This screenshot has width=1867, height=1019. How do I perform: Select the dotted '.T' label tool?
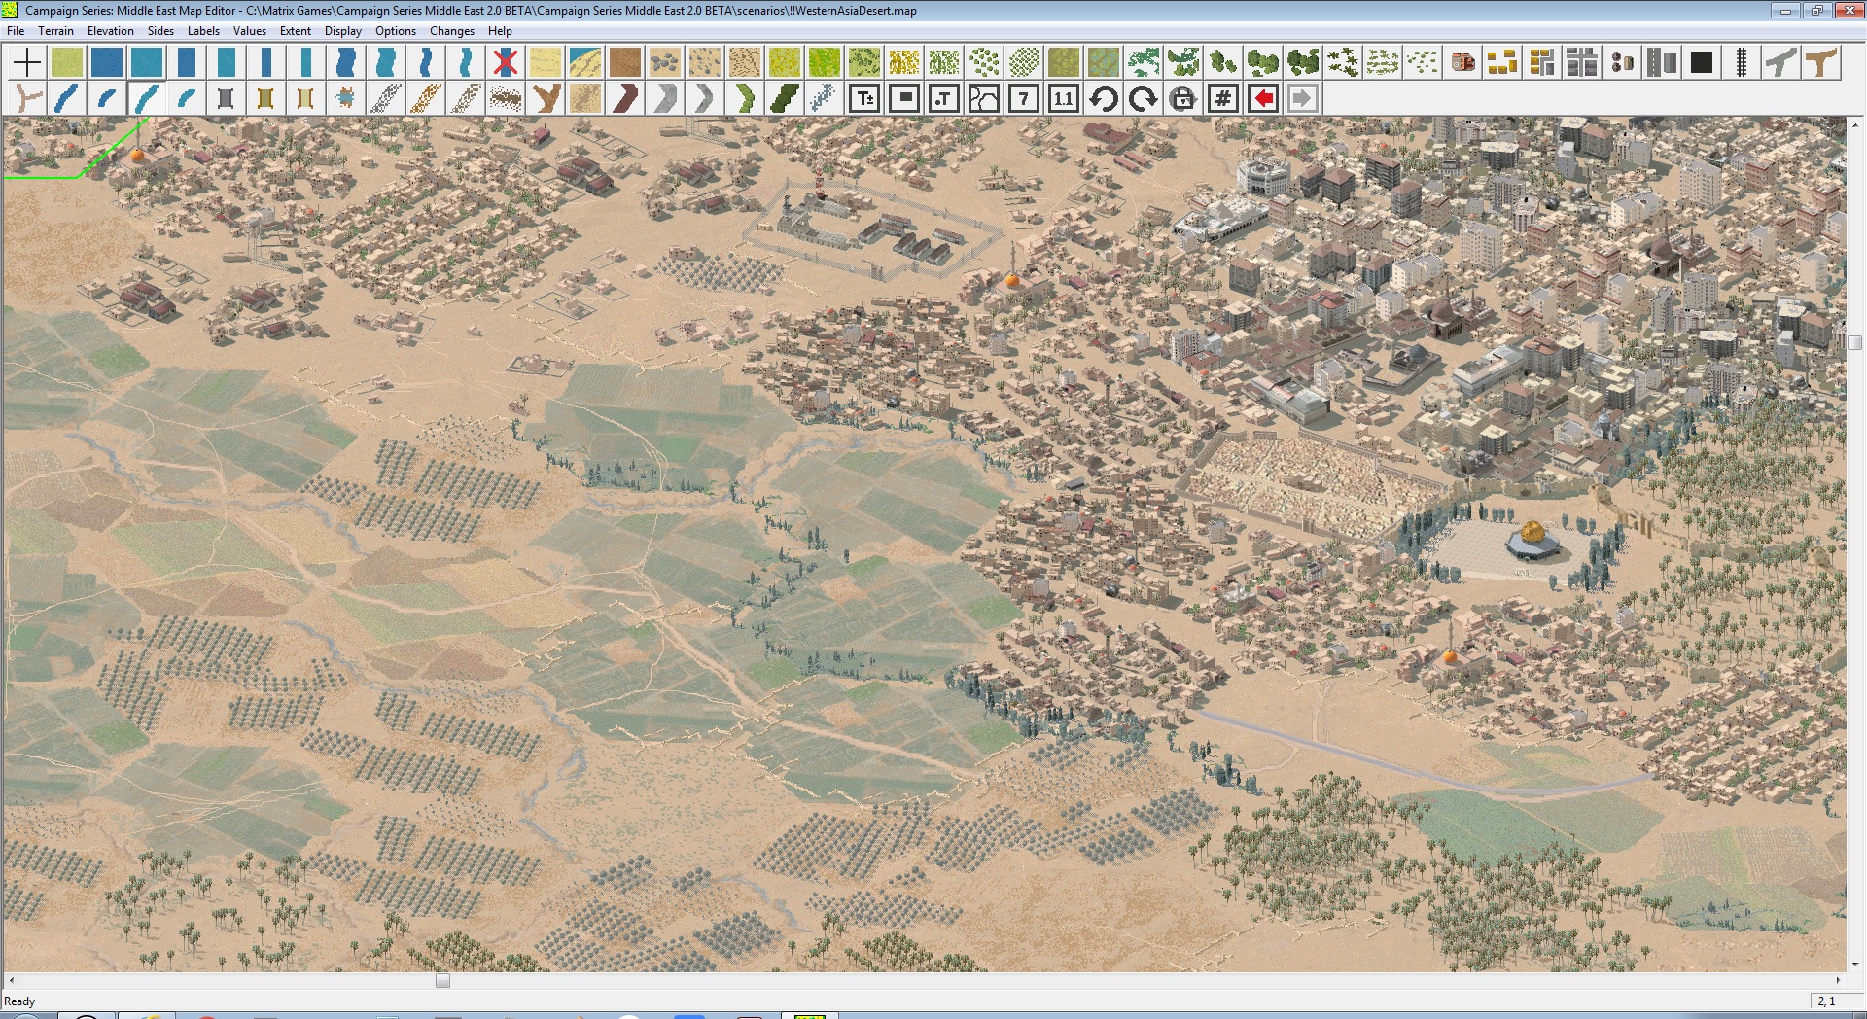click(943, 98)
